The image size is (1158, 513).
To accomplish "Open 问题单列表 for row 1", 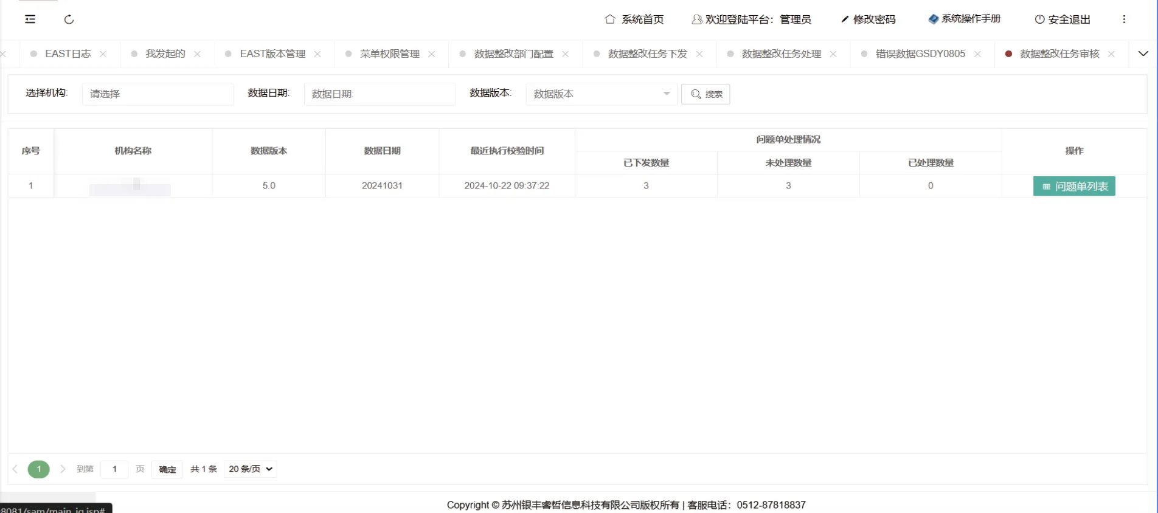I will [x=1074, y=187].
